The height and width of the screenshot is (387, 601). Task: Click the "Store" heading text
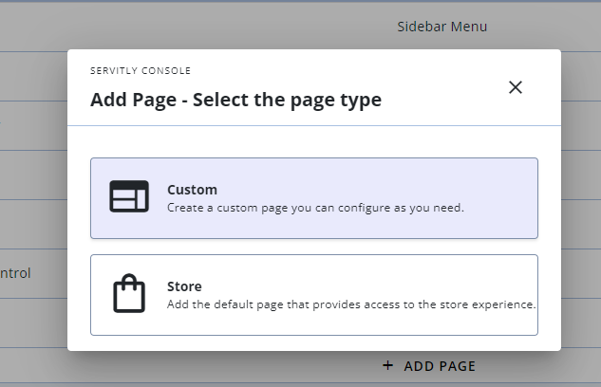tap(184, 286)
